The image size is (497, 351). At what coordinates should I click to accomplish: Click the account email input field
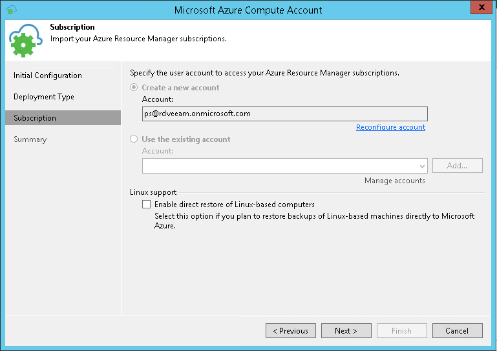tap(284, 114)
